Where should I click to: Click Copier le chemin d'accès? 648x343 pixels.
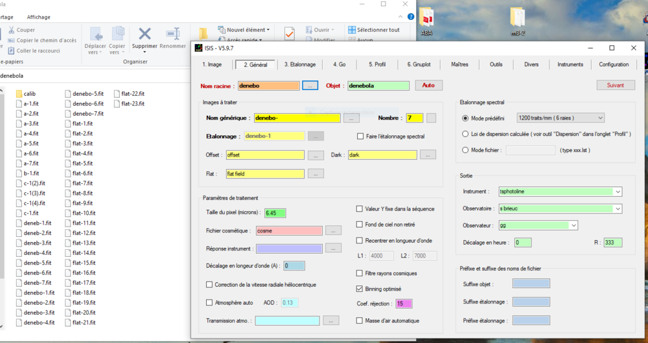pyautogui.click(x=42, y=40)
